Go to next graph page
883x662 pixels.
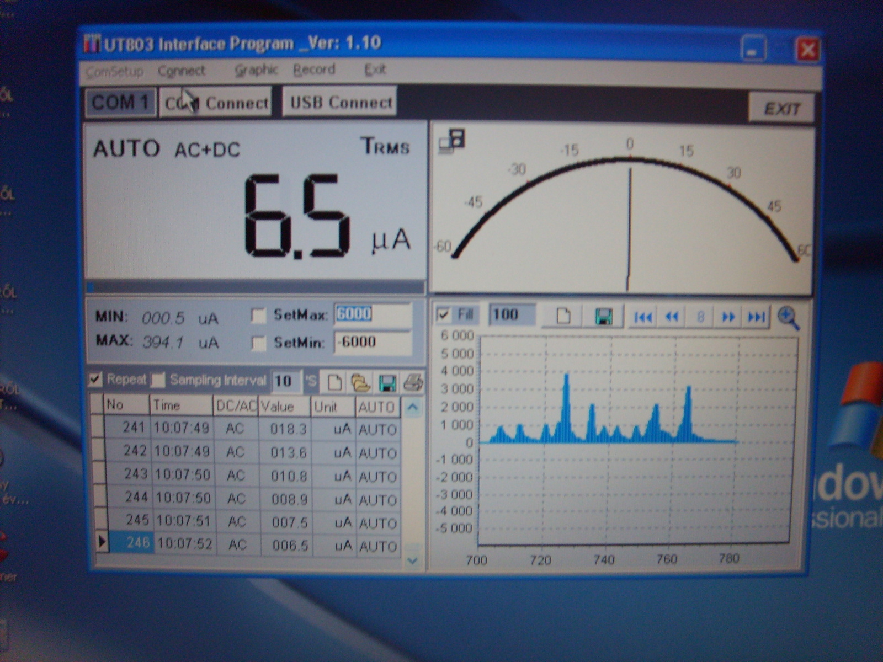pos(728,317)
